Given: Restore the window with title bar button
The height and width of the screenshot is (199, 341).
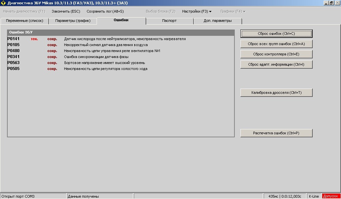Looking at the screenshot, I should 331,3.
